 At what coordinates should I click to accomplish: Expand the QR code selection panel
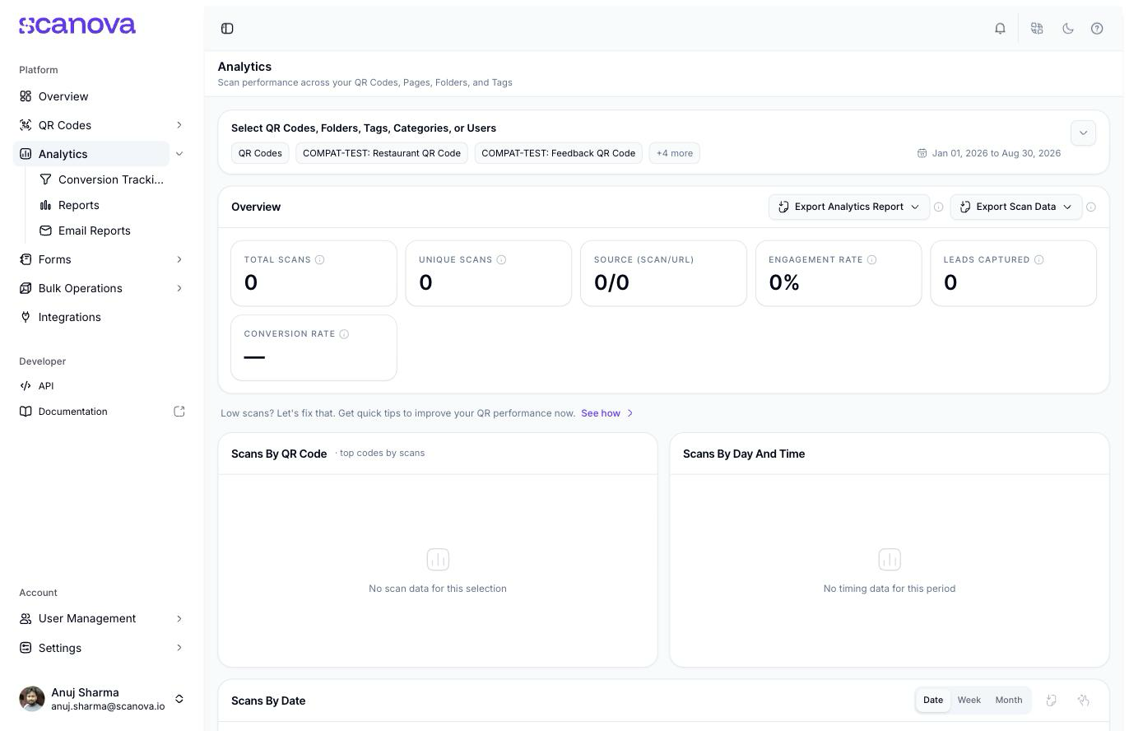[x=1083, y=133]
